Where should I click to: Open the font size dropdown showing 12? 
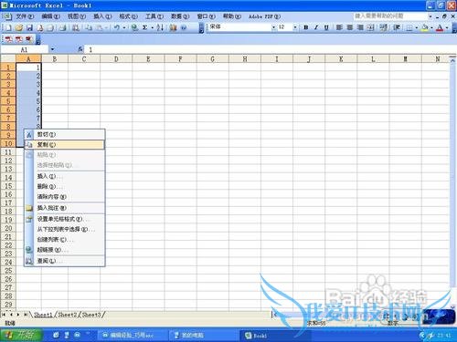[295, 27]
